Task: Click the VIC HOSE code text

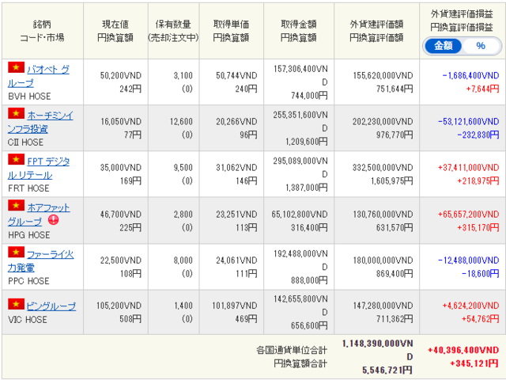Action: 28,320
